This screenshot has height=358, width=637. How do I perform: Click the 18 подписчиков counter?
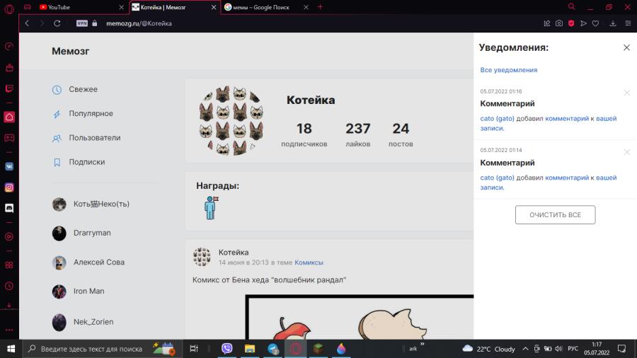tap(304, 134)
